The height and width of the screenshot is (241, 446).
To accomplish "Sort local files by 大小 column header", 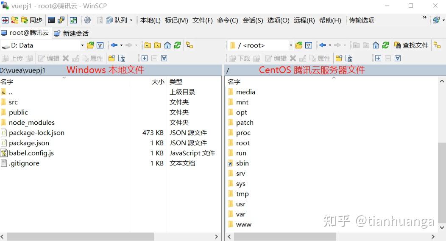I will 148,82.
